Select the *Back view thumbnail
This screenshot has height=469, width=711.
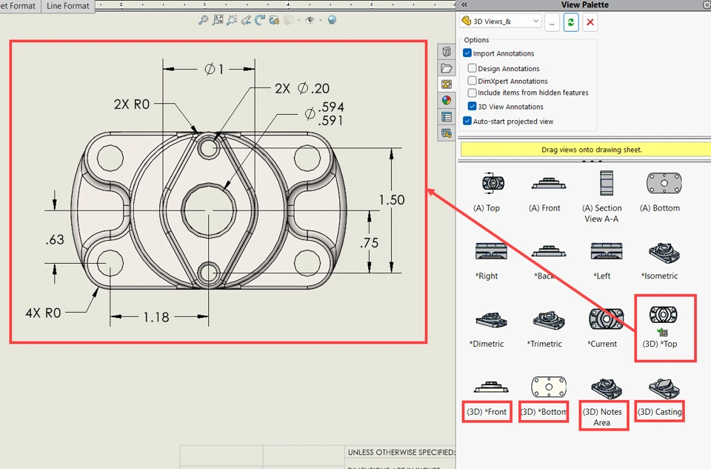coord(548,251)
